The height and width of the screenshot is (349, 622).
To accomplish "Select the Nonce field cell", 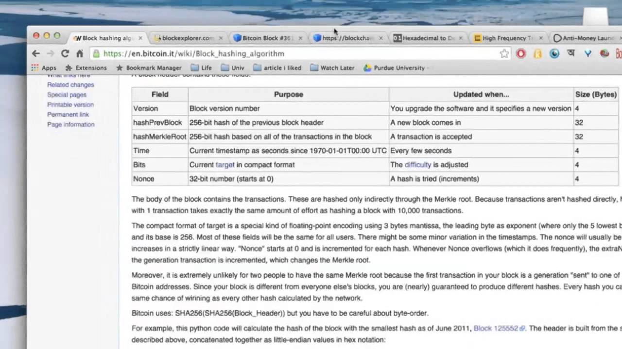I will click(x=160, y=179).
